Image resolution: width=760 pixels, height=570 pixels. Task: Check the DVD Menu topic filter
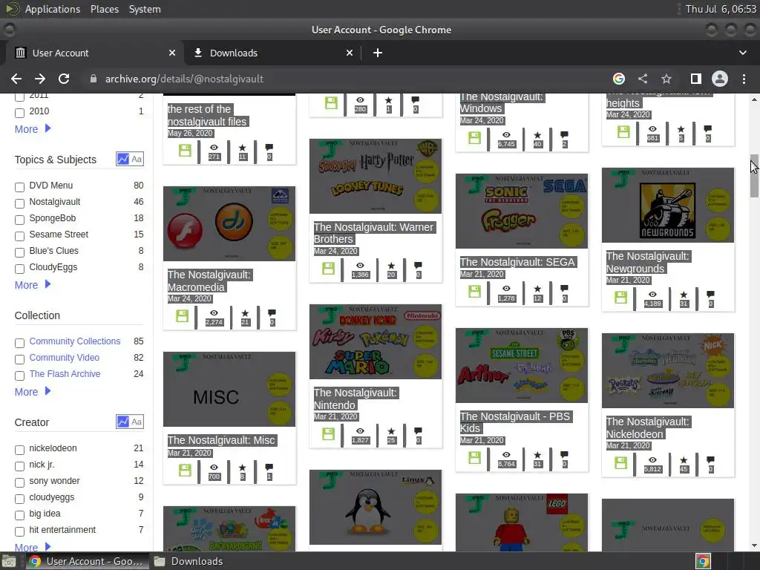[x=19, y=187]
